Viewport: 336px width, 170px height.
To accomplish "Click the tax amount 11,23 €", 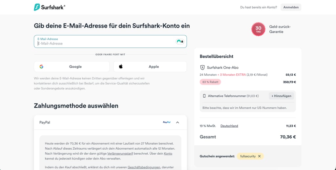I will [x=291, y=126].
